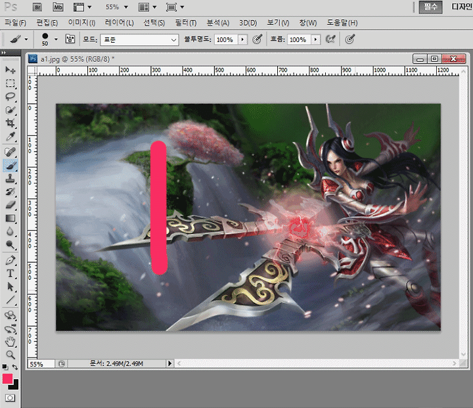473x408 pixels.
Task: Select the History Brush tool
Action: pos(11,192)
